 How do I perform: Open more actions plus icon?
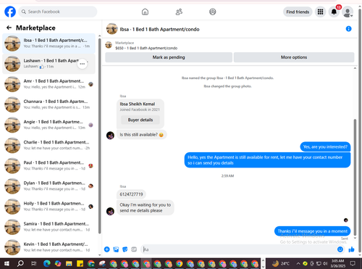coord(107,249)
